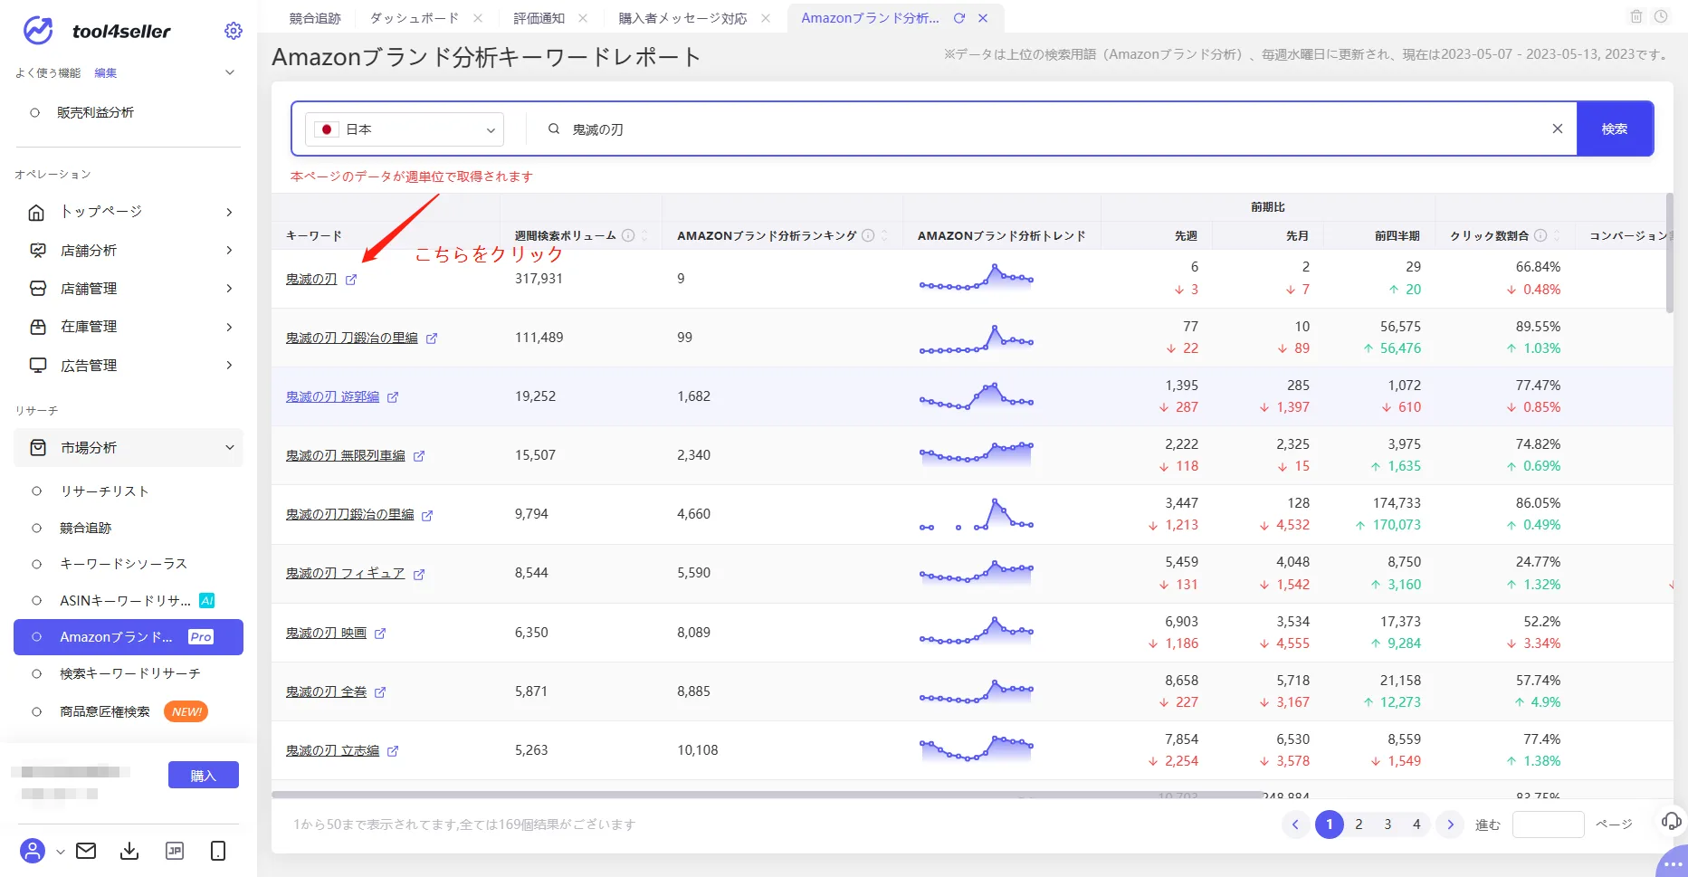This screenshot has height=877, width=1688.
Task: Open the 日本 marketplace dropdown
Action: pyautogui.click(x=405, y=129)
